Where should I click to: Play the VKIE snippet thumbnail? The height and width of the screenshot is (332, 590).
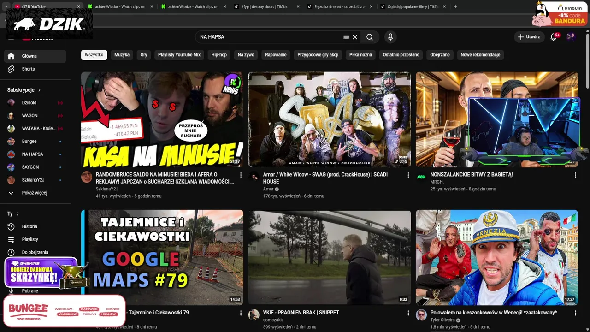pyautogui.click(x=330, y=258)
